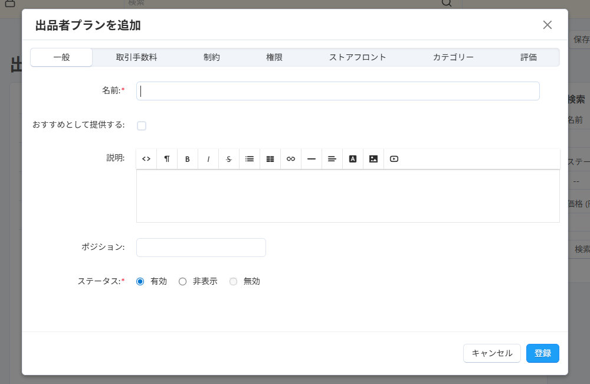
Task: Toggle paragraph formatting marks
Action: 166,158
